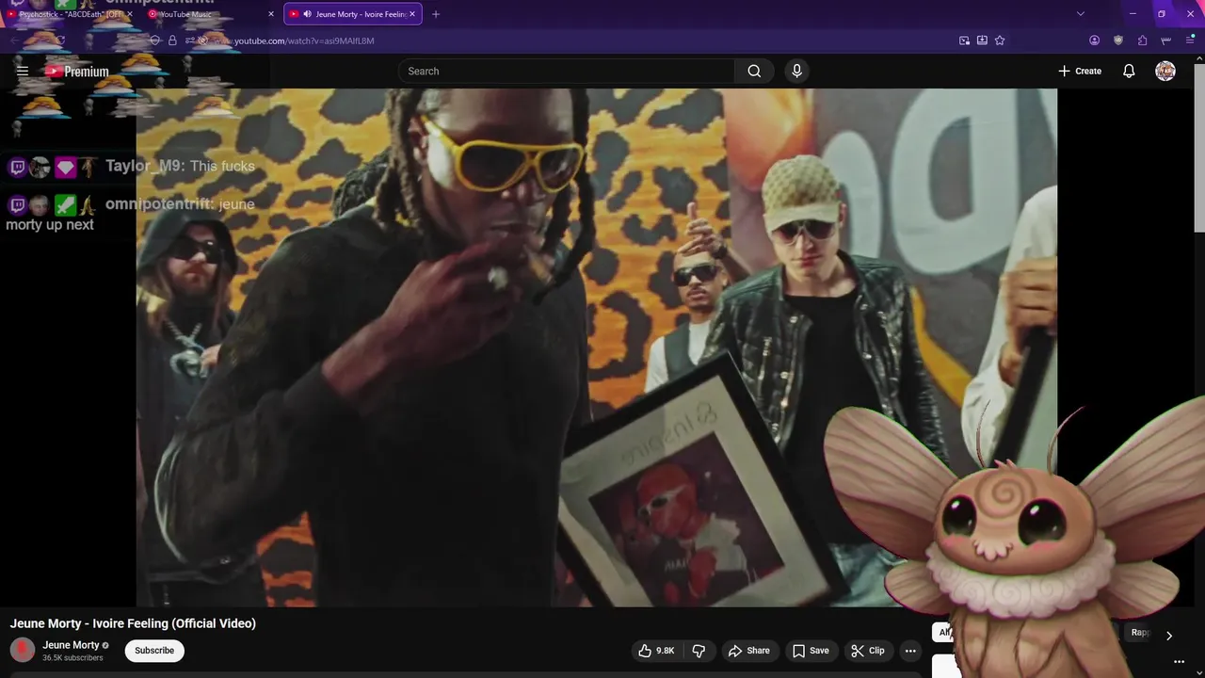Open the YouTube guide hamburger menu
Viewport: 1205px width, 678px height.
coord(23,71)
